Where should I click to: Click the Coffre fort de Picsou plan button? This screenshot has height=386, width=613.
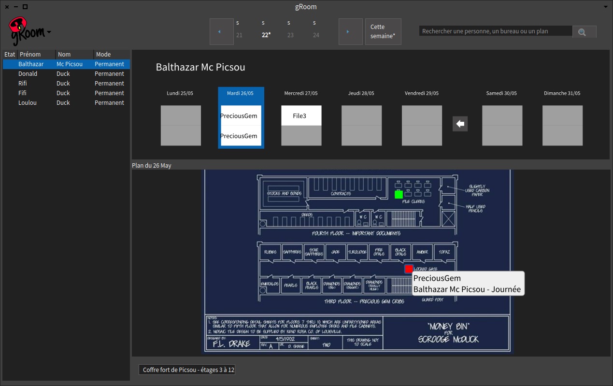click(x=187, y=370)
